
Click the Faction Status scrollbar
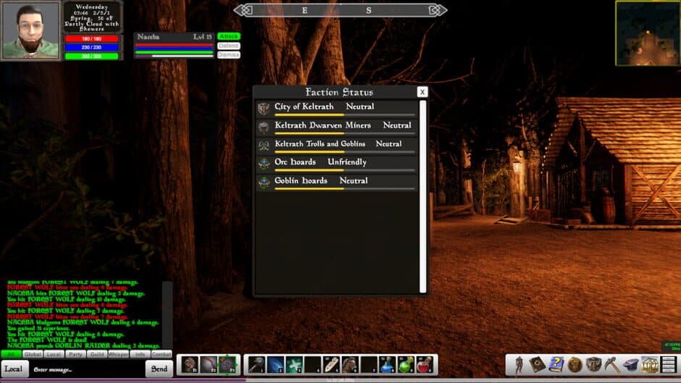pos(422,197)
